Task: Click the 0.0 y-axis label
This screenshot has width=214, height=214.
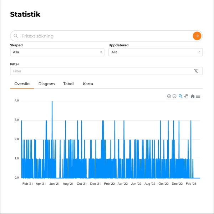Action: (17, 178)
